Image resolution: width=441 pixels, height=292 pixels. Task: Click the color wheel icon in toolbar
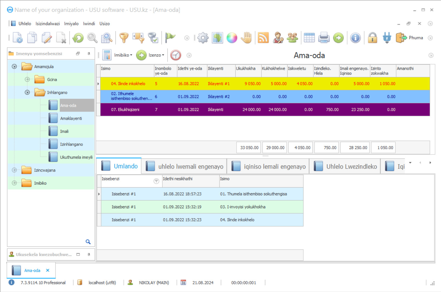[x=232, y=38]
